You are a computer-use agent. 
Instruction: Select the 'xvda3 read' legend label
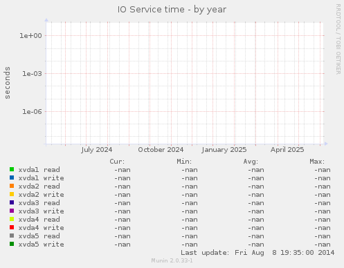[39, 203]
